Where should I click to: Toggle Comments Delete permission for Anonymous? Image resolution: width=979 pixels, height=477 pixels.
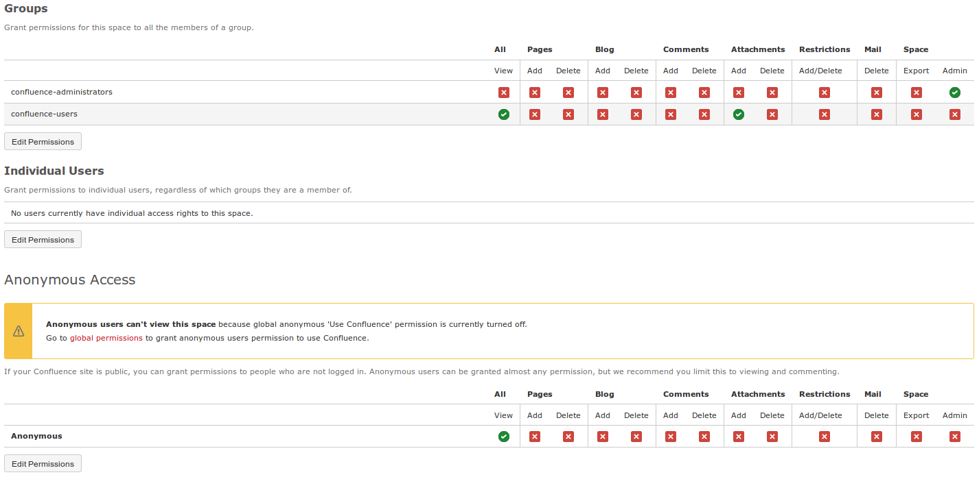tap(704, 436)
